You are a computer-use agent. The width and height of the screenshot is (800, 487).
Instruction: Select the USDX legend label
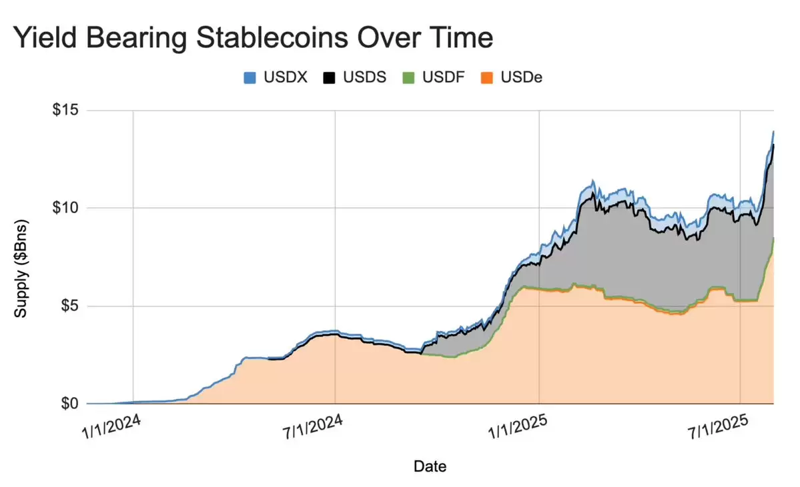click(x=285, y=77)
